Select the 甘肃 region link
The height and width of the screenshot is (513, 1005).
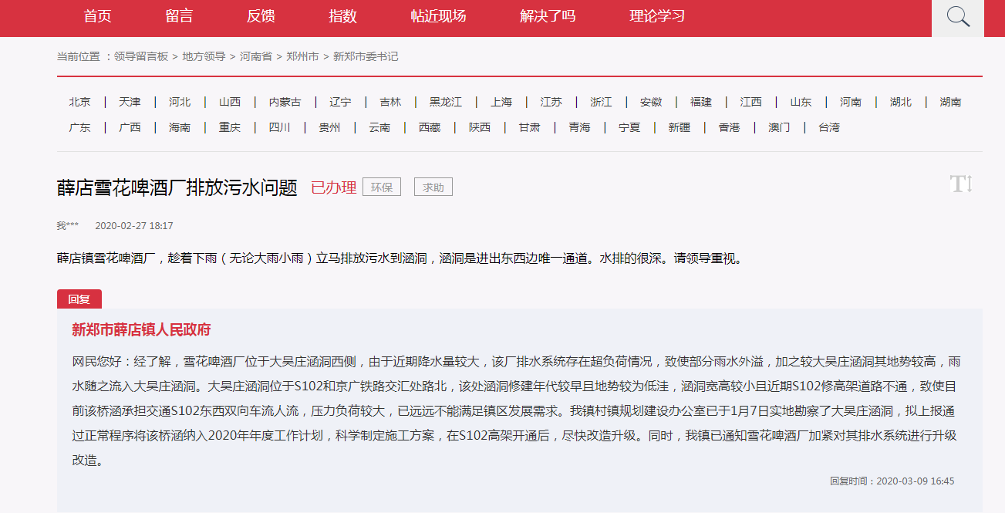[x=530, y=127]
